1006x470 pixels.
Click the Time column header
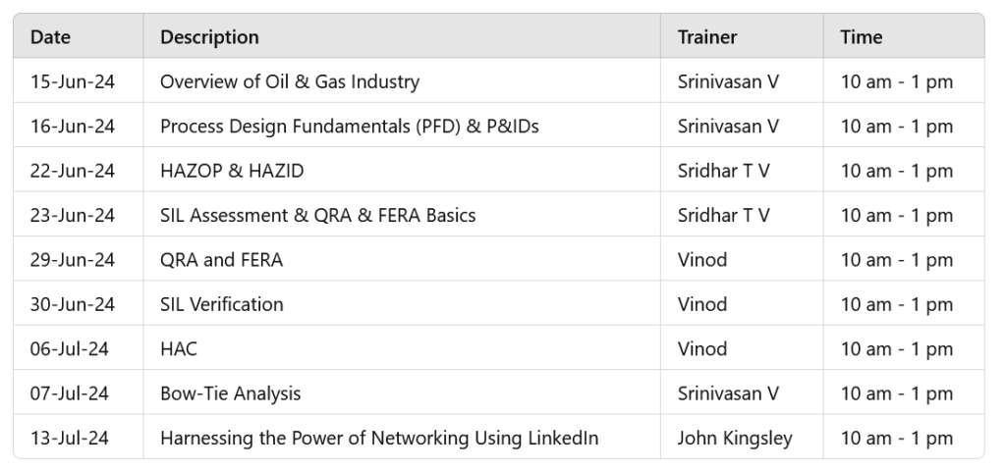click(862, 37)
